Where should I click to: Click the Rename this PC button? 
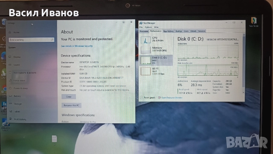(x=71, y=105)
